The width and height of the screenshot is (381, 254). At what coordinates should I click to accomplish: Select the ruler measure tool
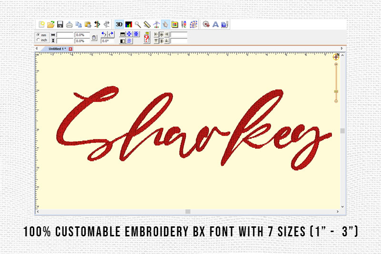[x=147, y=24]
